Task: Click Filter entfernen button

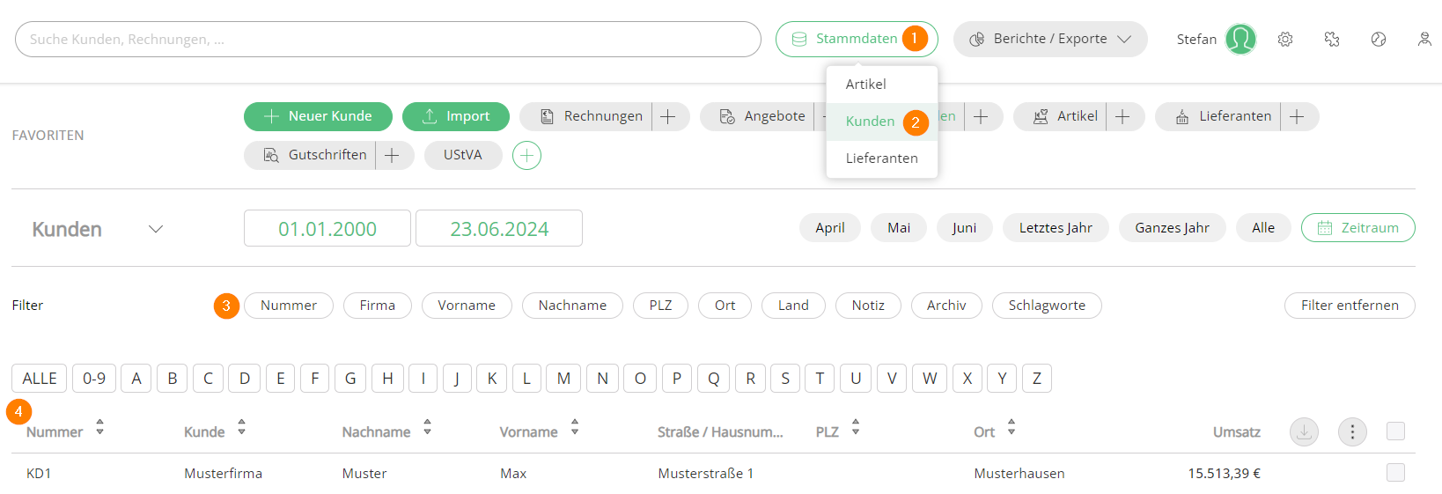Action: (x=1350, y=306)
